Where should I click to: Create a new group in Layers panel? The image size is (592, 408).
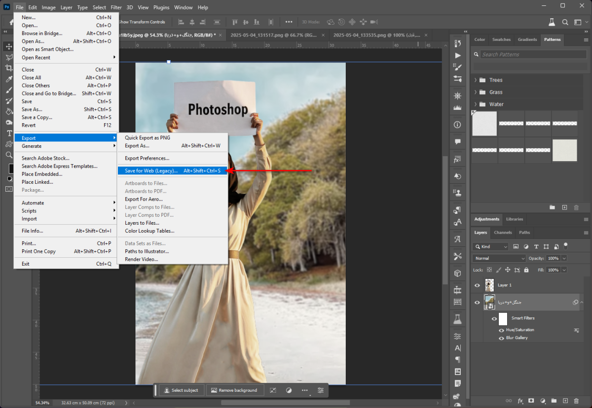tap(554, 401)
